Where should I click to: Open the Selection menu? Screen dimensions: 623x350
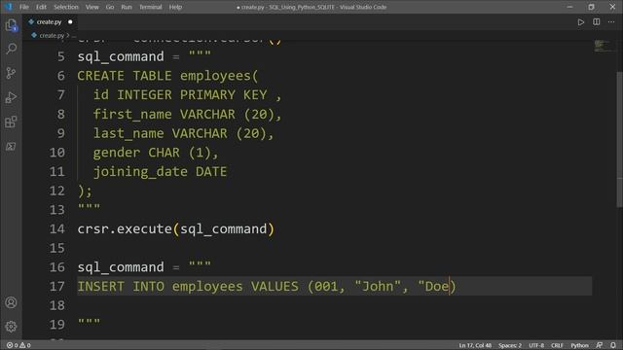pos(66,7)
